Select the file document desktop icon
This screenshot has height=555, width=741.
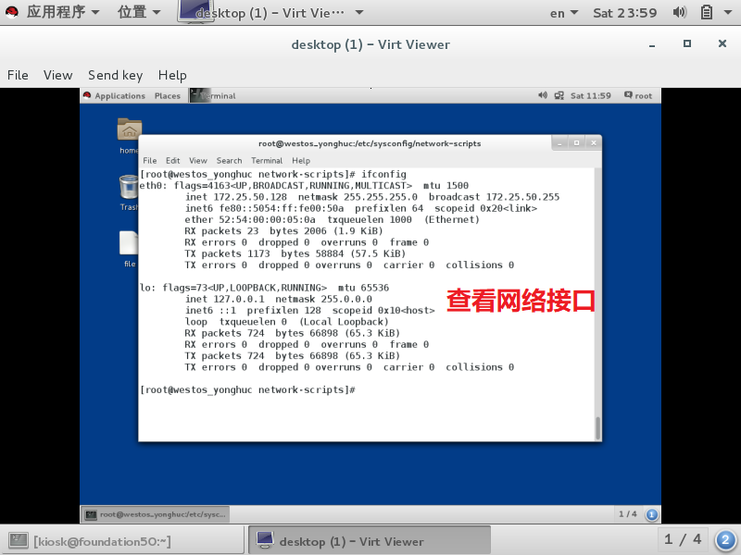coord(129,249)
